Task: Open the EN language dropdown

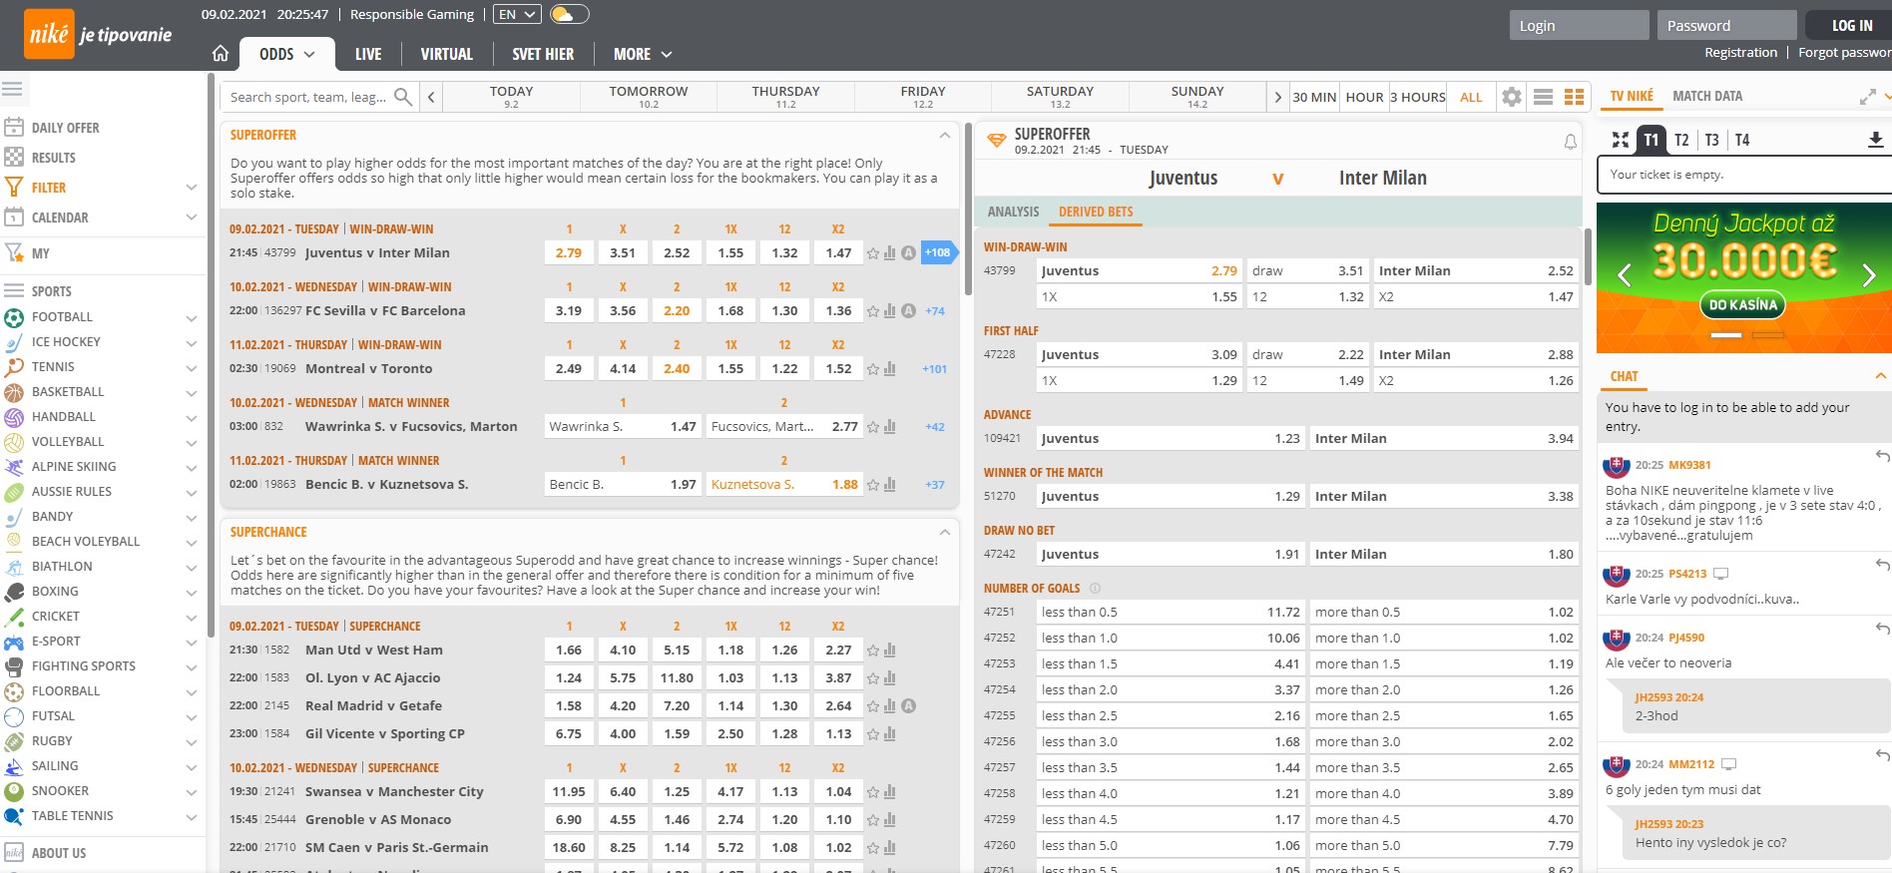Action: (x=518, y=14)
